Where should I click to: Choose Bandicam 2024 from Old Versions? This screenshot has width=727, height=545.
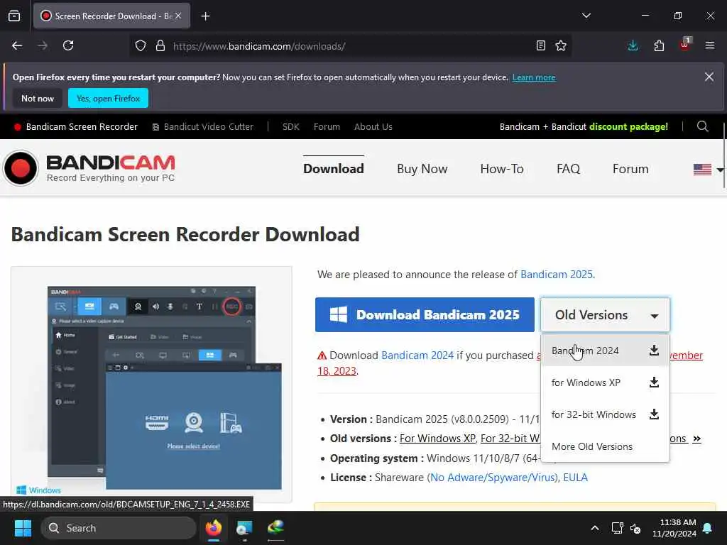[605, 351]
